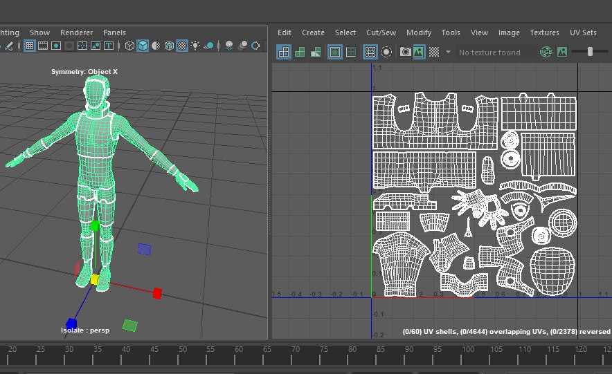Click the yellow center manipulator handle
Screen dimensions: 612x374
pyautogui.click(x=95, y=279)
